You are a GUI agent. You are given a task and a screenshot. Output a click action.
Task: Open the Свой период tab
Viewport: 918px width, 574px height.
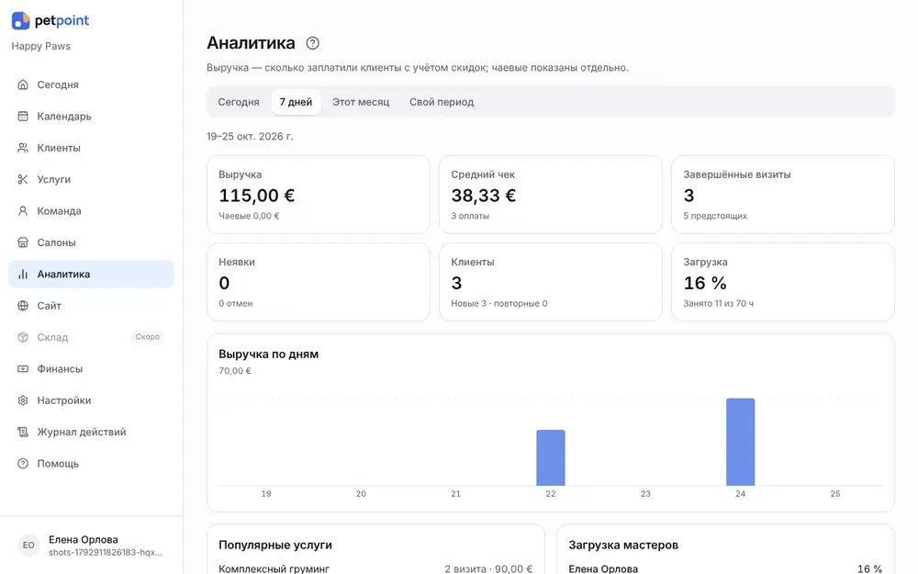tap(442, 102)
